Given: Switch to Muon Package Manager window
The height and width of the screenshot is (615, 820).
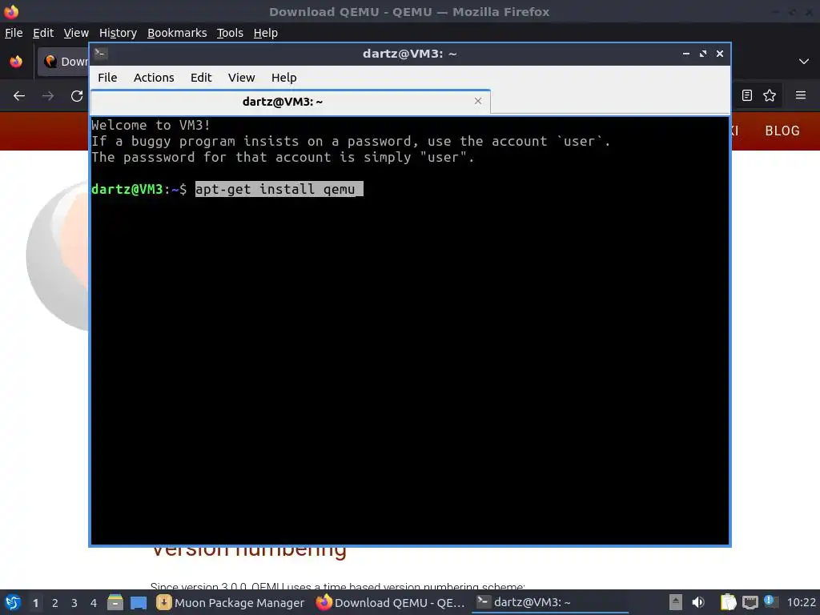Looking at the screenshot, I should (231, 602).
